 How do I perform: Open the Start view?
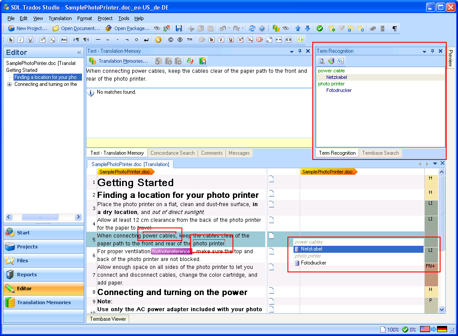pyautogui.click(x=44, y=233)
